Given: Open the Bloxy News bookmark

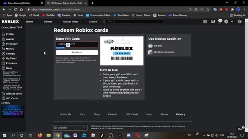Looking at the screenshot, I should 121,15.
